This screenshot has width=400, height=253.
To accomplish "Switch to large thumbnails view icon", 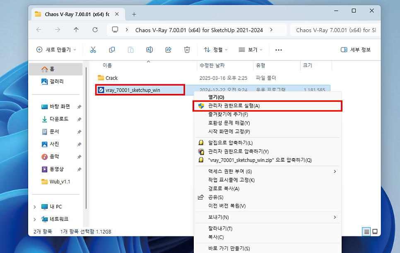I will 375,232.
